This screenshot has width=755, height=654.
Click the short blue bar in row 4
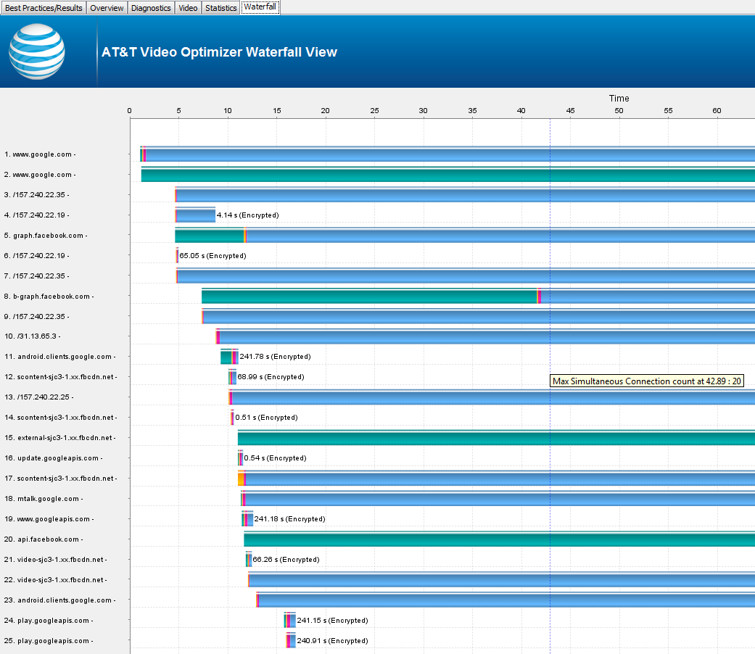(196, 215)
